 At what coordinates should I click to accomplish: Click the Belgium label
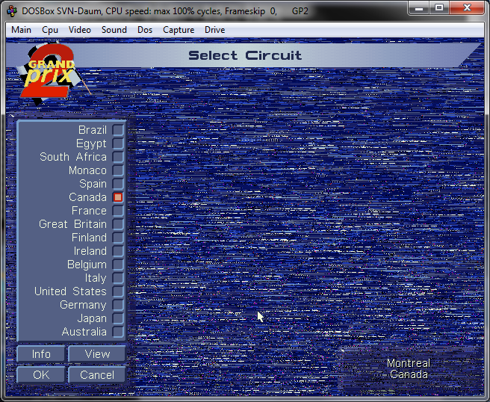point(87,265)
